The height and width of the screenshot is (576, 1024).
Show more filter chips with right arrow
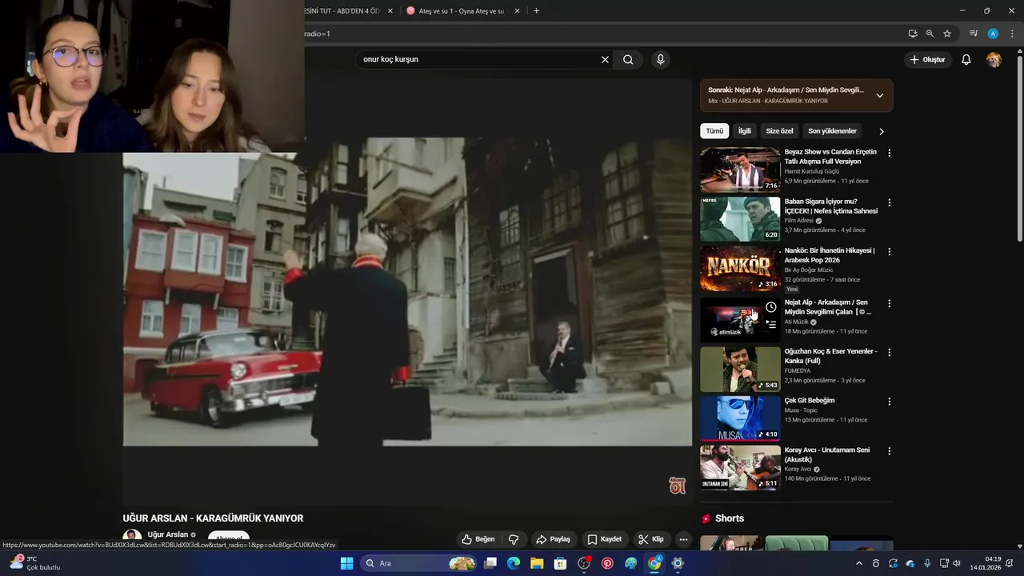pyautogui.click(x=882, y=131)
